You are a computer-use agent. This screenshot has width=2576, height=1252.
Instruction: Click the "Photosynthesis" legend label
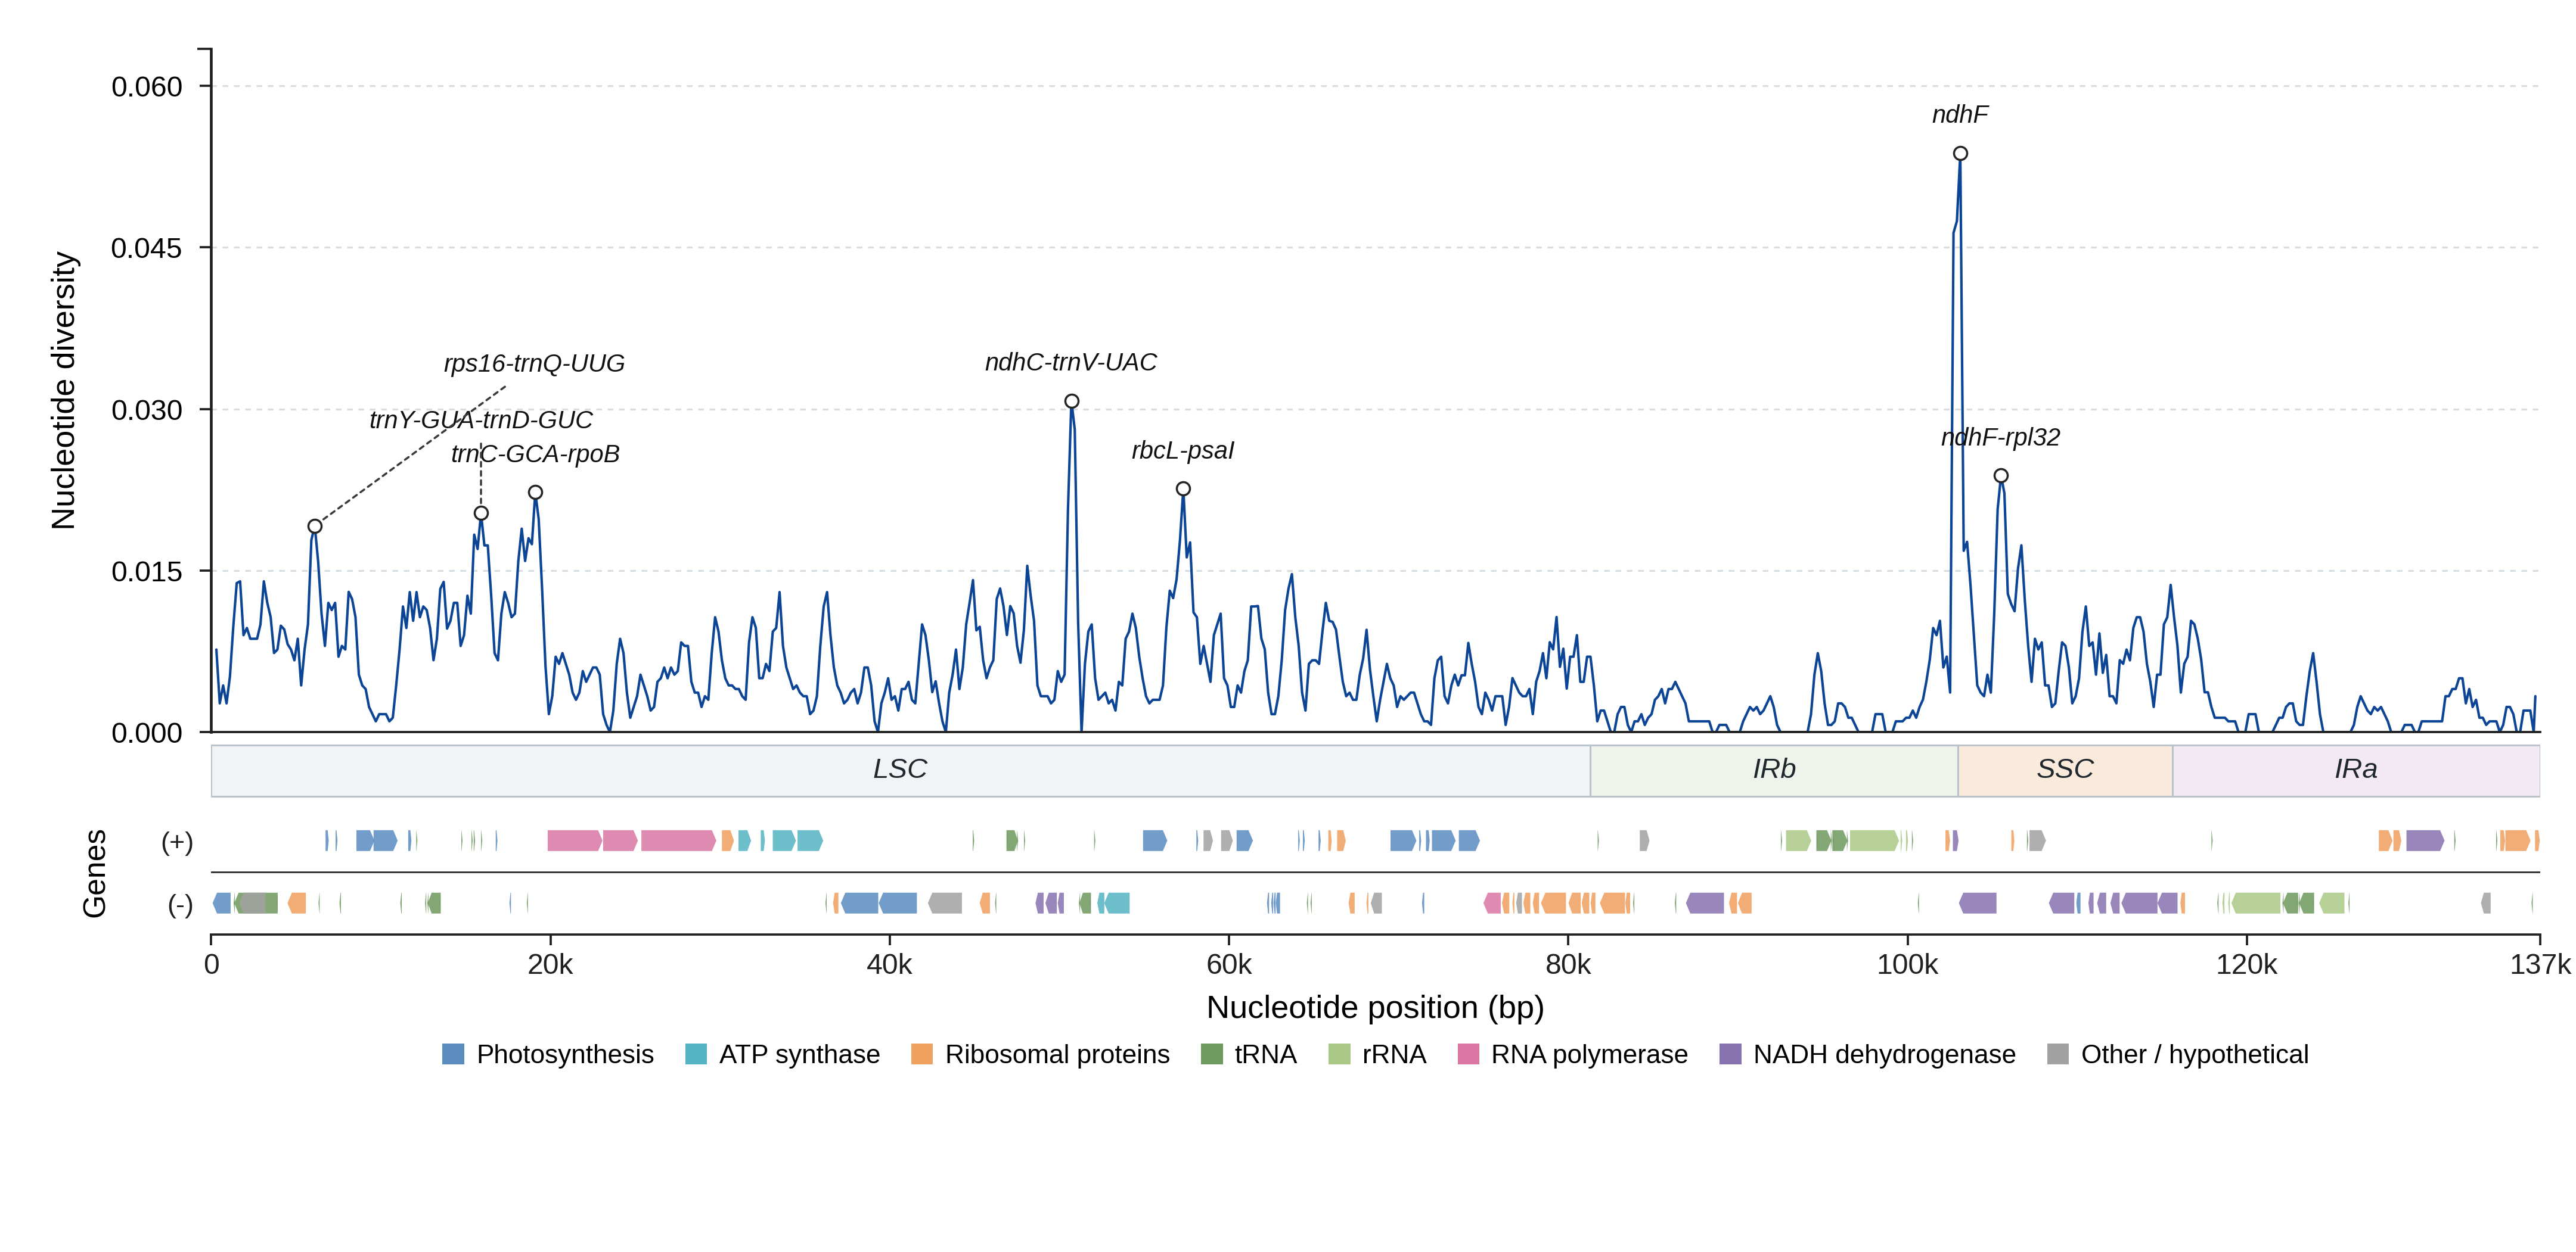point(565,1054)
